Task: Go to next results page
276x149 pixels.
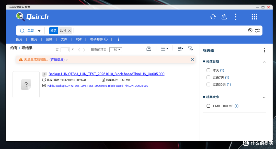Action: (84, 50)
